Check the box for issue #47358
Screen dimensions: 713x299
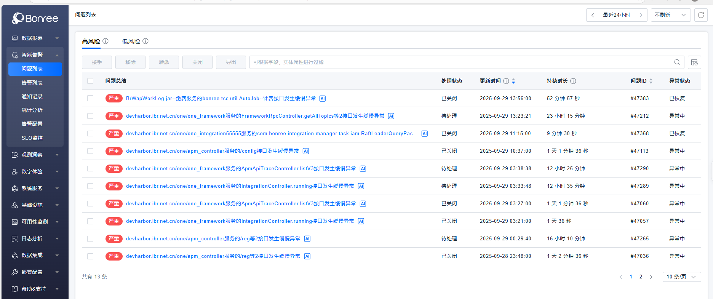point(90,133)
